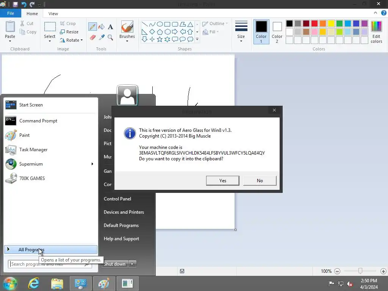Image resolution: width=388 pixels, height=291 pixels.
Task: Open 700K GAMES from Start menu
Action: pyautogui.click(x=50, y=178)
